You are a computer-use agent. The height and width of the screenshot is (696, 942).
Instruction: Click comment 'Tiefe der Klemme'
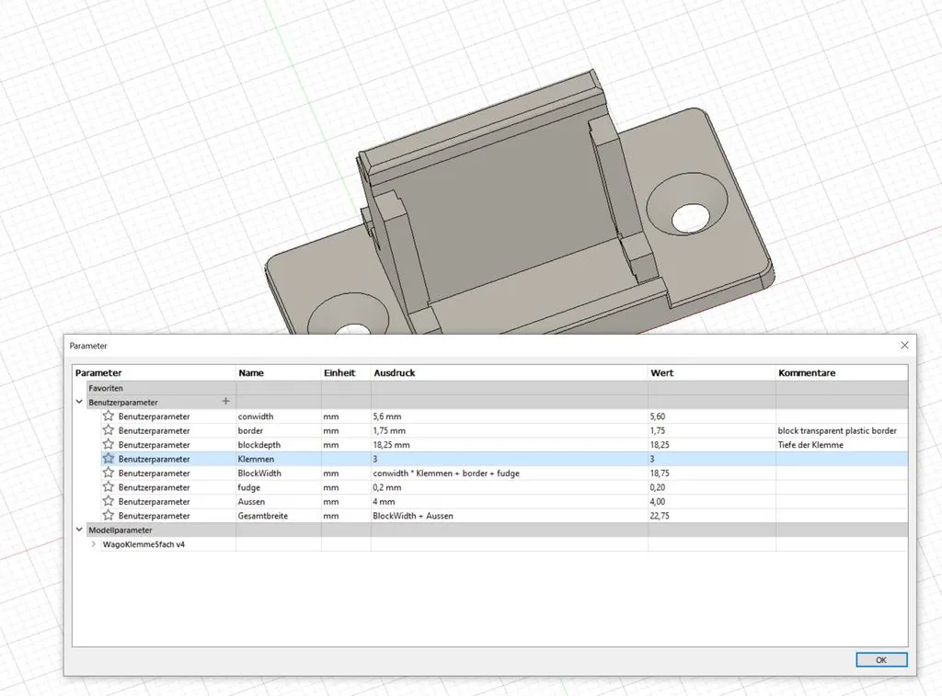(x=810, y=445)
